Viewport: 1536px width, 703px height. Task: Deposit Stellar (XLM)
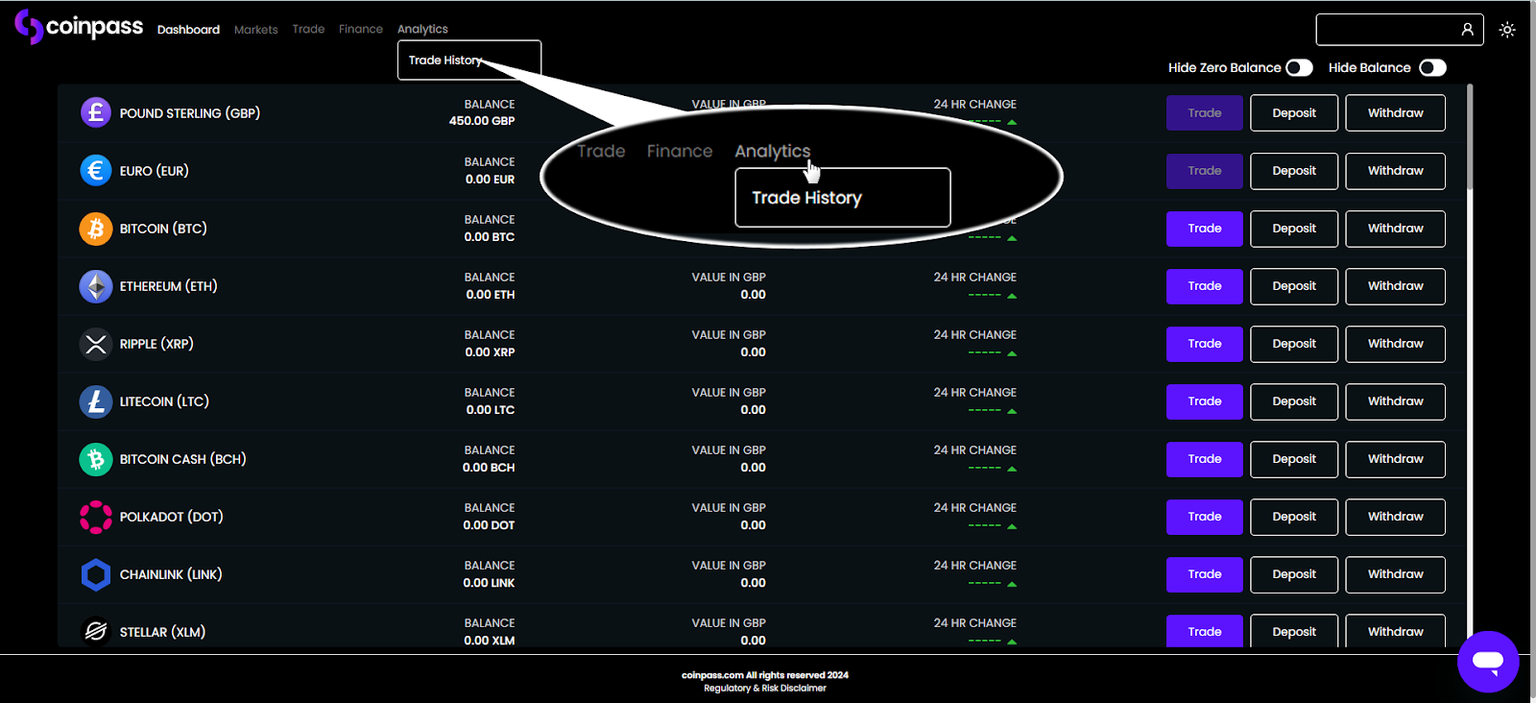click(1294, 631)
